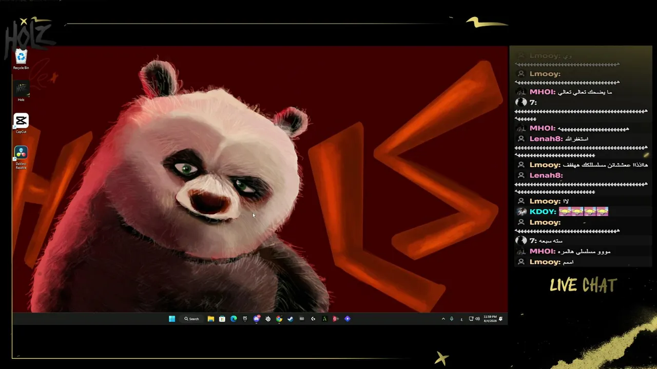657x369 pixels.
Task: Open the Logitech G icon in taskbar
Action: pyautogui.click(x=313, y=319)
